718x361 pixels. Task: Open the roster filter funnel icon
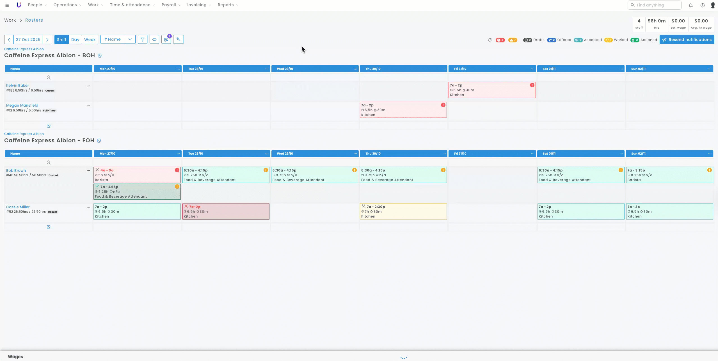point(143,40)
